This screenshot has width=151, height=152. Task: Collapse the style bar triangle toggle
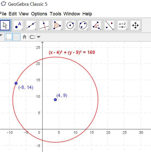pyautogui.click(x=1, y=35)
